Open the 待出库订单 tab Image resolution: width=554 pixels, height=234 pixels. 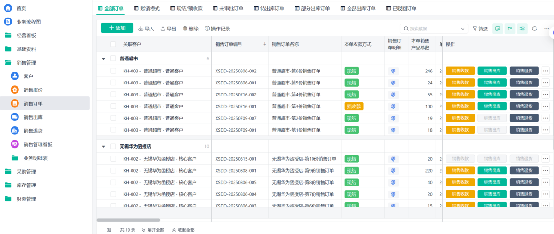pyautogui.click(x=269, y=8)
